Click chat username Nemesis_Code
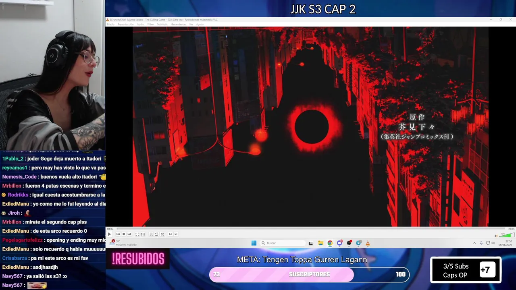The image size is (516, 290). [19, 177]
